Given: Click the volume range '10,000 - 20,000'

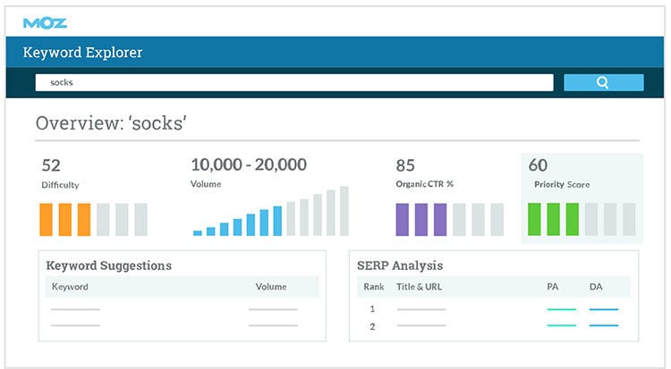Looking at the screenshot, I should (x=249, y=164).
